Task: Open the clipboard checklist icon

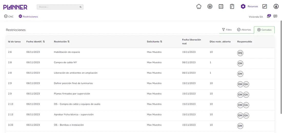Action: 232,6
